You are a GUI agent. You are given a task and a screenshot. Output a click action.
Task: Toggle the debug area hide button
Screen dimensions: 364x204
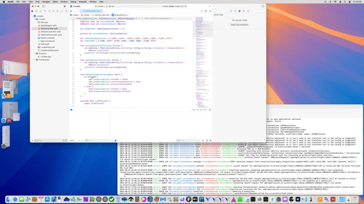[210, 110]
